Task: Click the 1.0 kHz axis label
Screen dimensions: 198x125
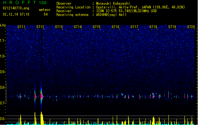Action: pyautogui.click(x=3, y=56)
